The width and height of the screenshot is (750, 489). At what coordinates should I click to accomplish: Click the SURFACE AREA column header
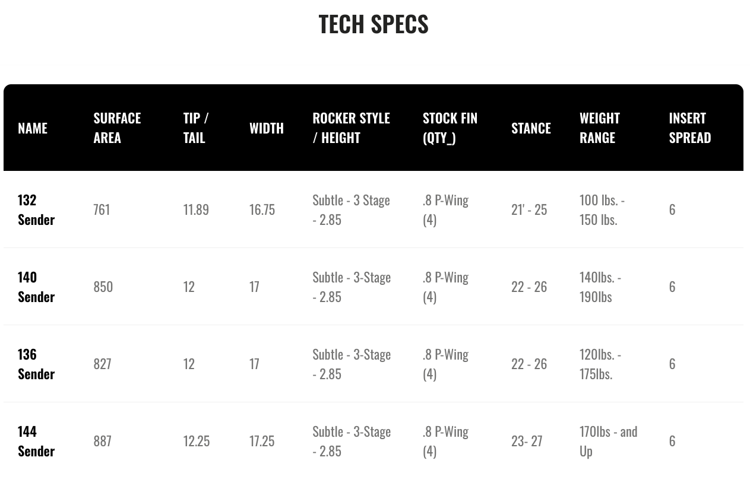117,128
